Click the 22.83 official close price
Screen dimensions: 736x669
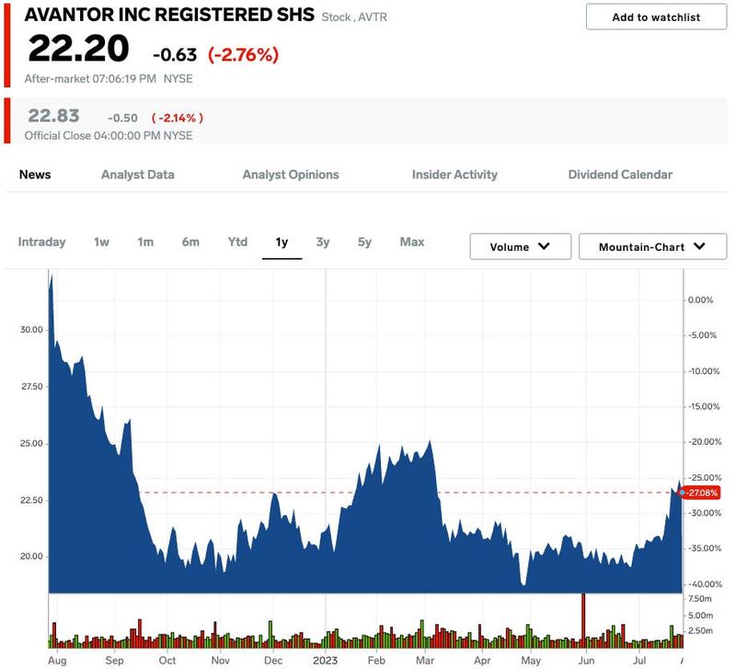point(53,116)
